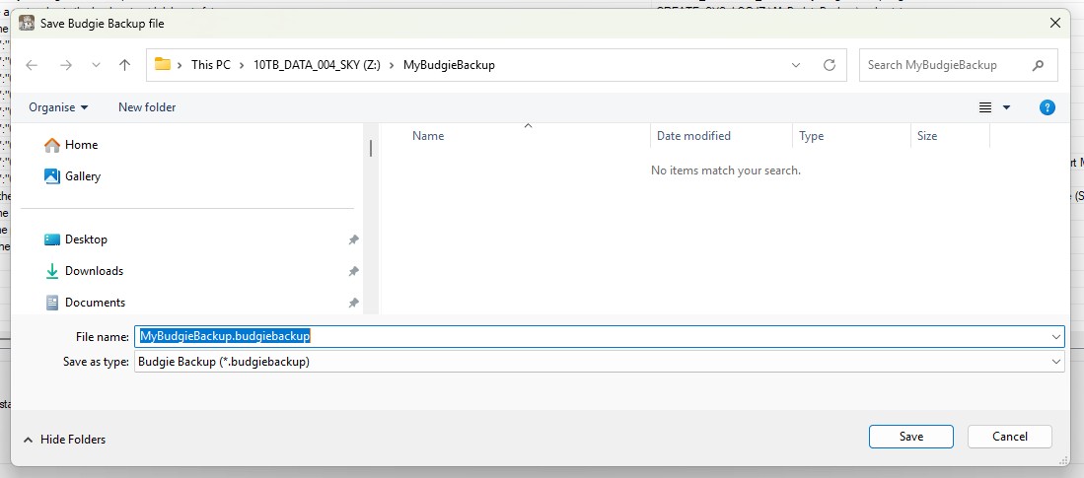The width and height of the screenshot is (1084, 478).
Task: Close the Save Budgie Backup dialog
Action: pos(1055,23)
